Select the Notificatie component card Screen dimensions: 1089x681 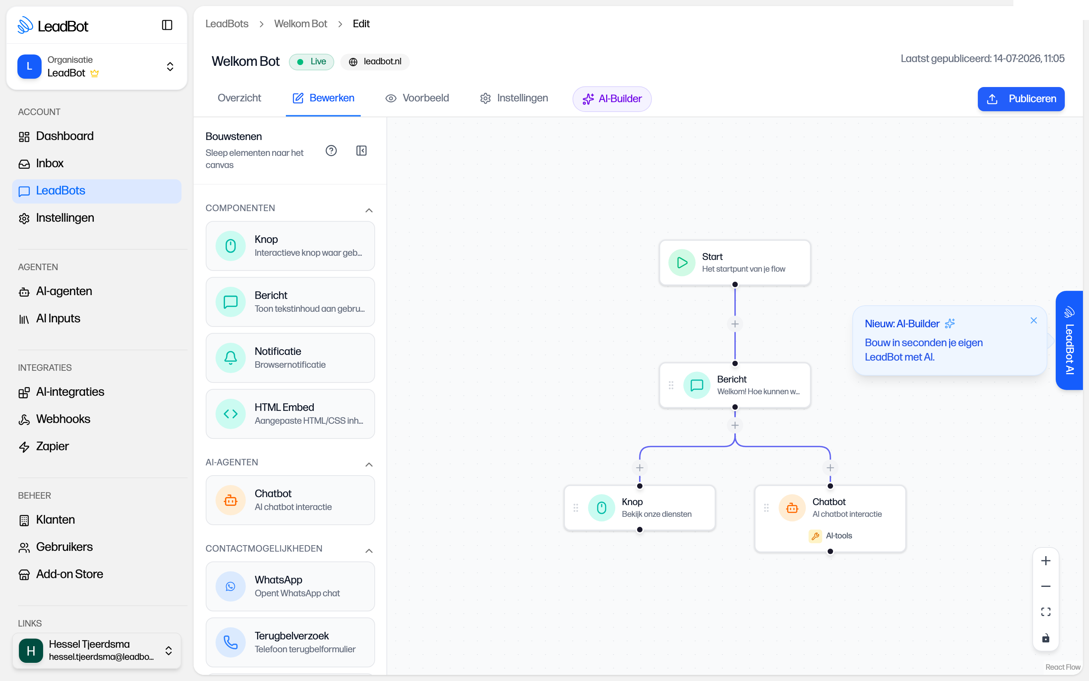coord(290,358)
